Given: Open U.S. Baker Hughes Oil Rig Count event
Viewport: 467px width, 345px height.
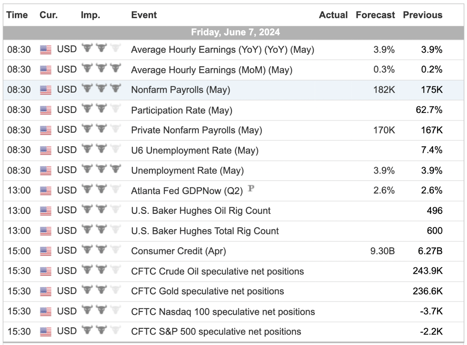Looking at the screenshot, I should (201, 211).
